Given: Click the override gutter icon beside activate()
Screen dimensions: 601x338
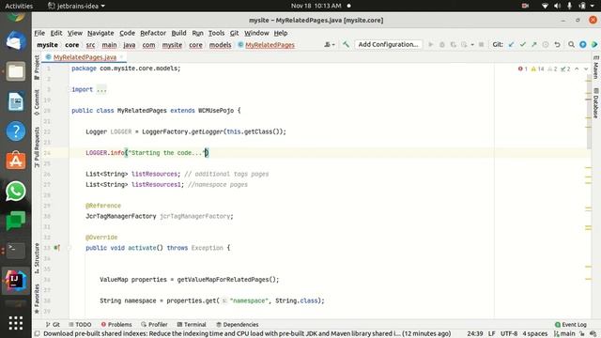Looking at the screenshot, I should (x=56, y=248).
